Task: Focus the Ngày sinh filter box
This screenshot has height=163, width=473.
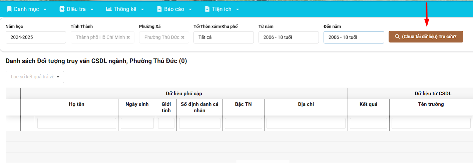Action: pos(137,123)
